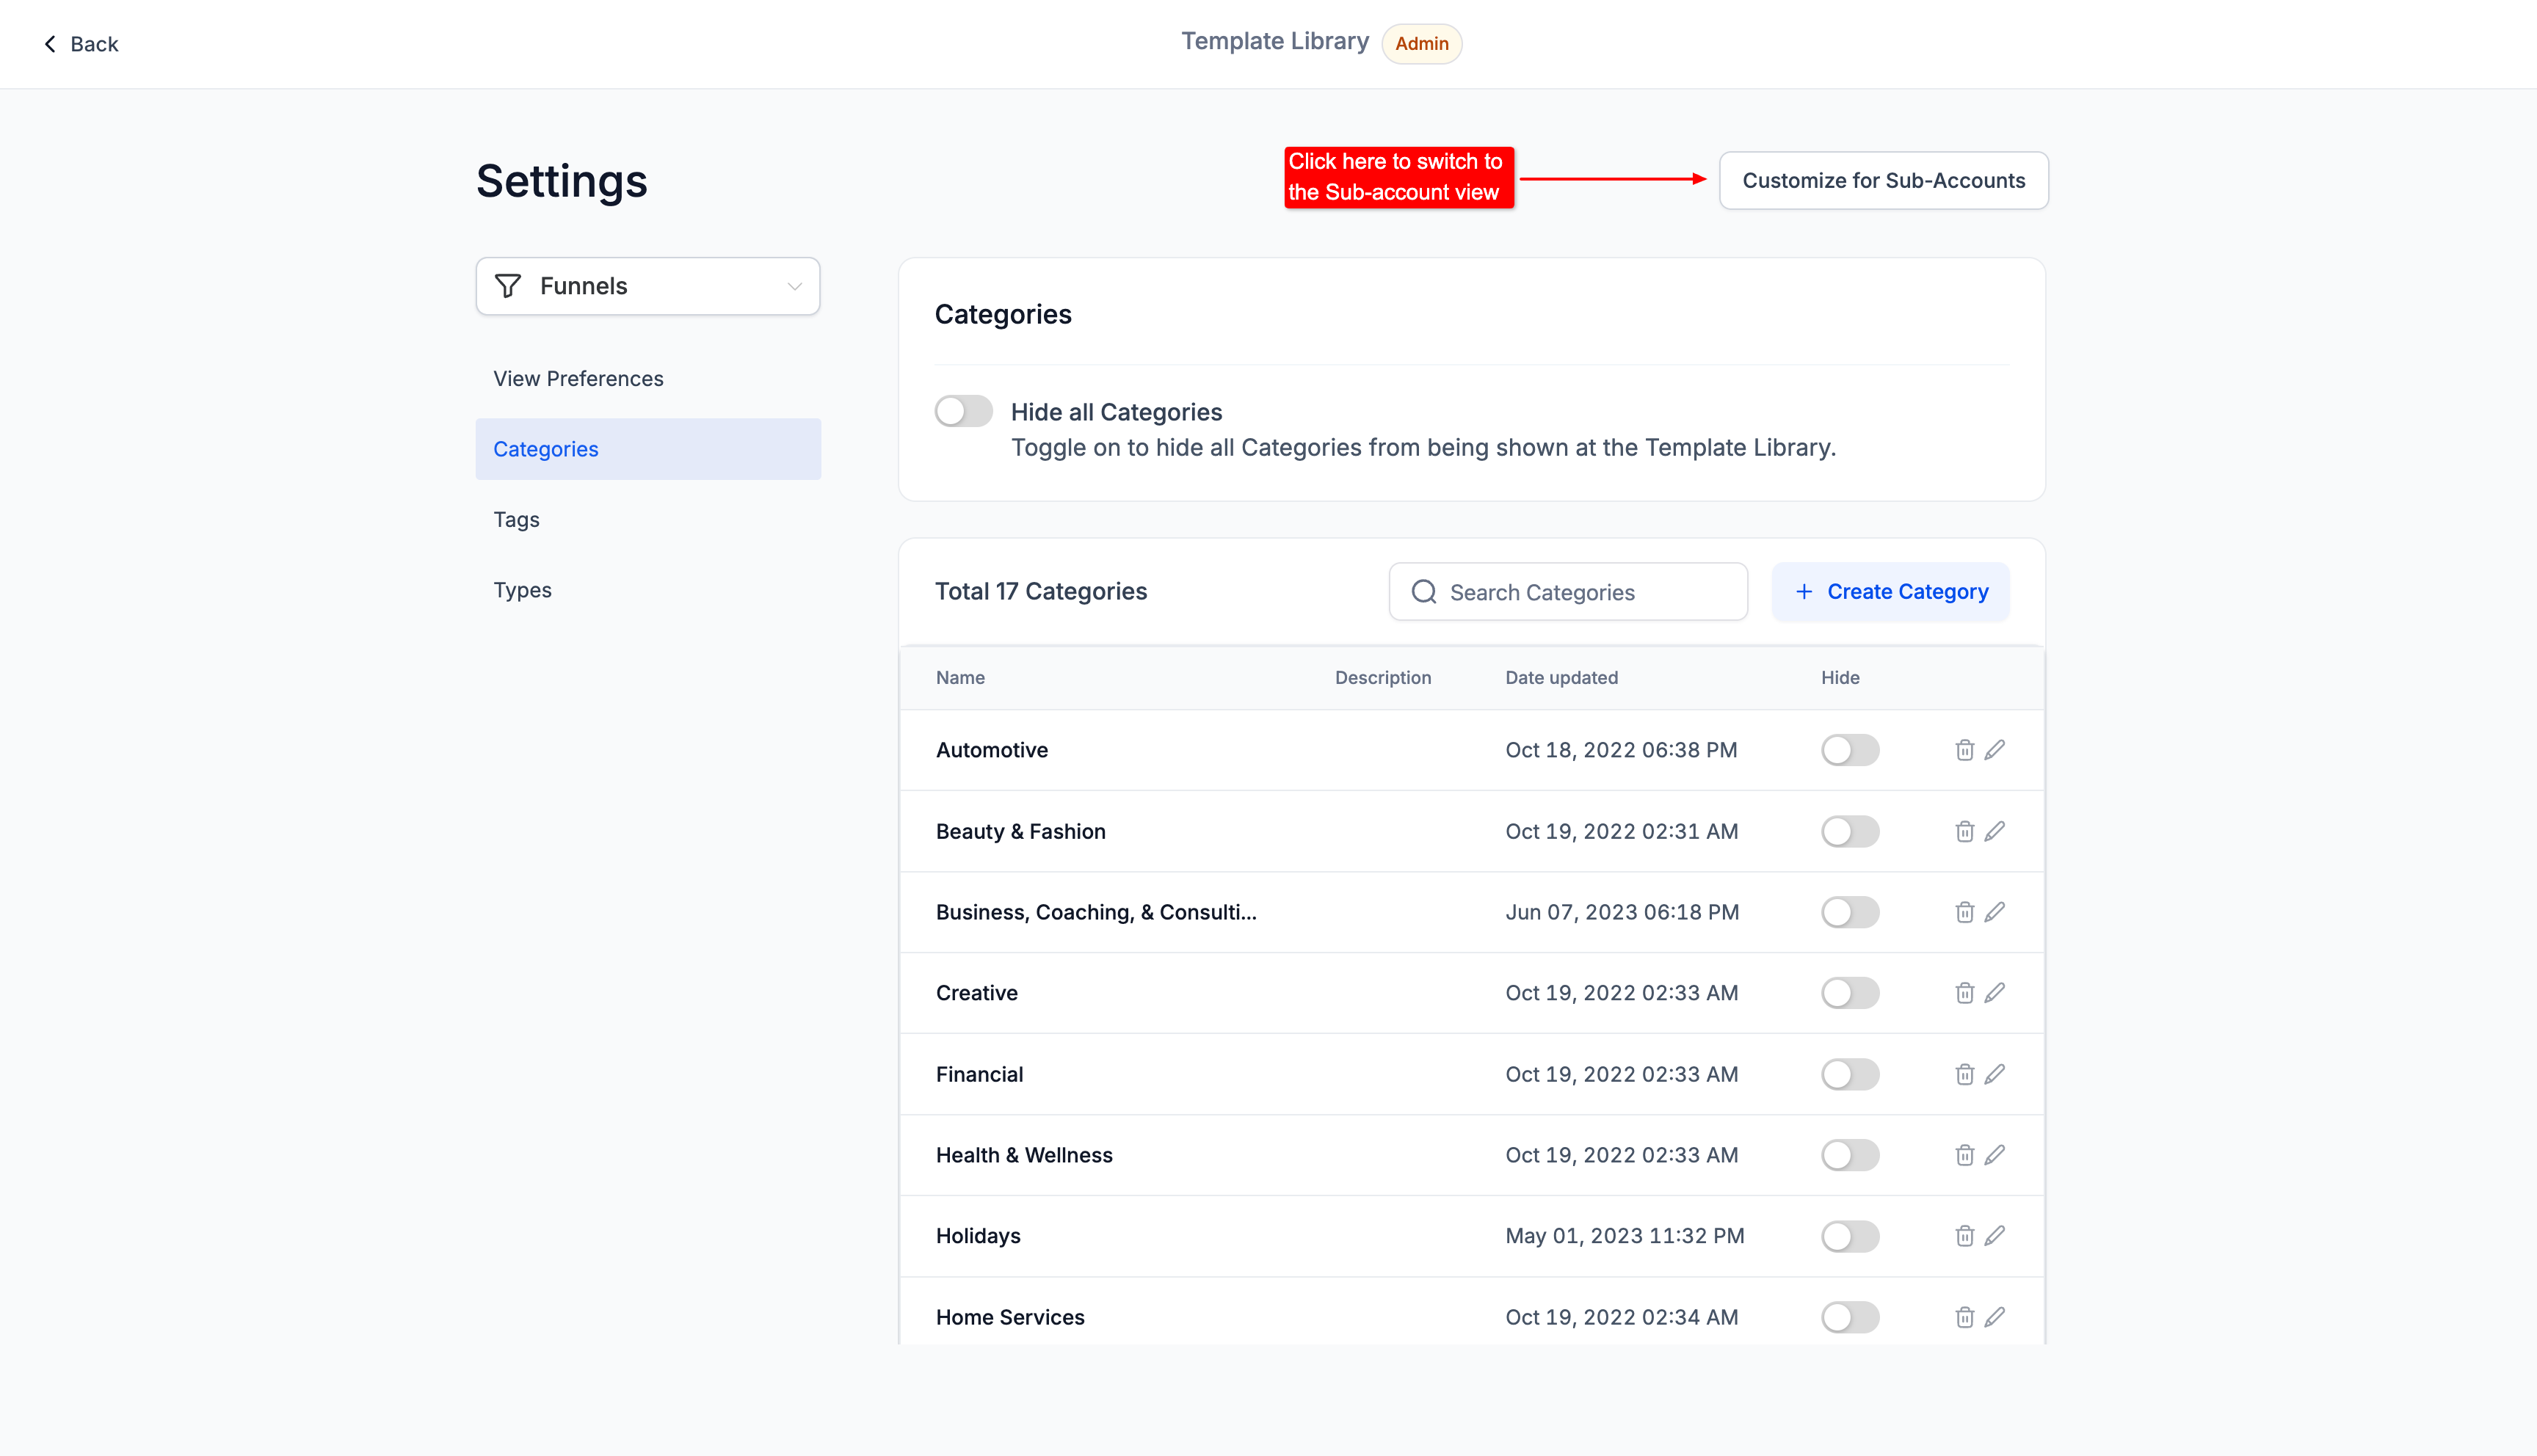This screenshot has width=2537, height=1456.
Task: Click Customize for Sub-Accounts button
Action: [x=1883, y=181]
